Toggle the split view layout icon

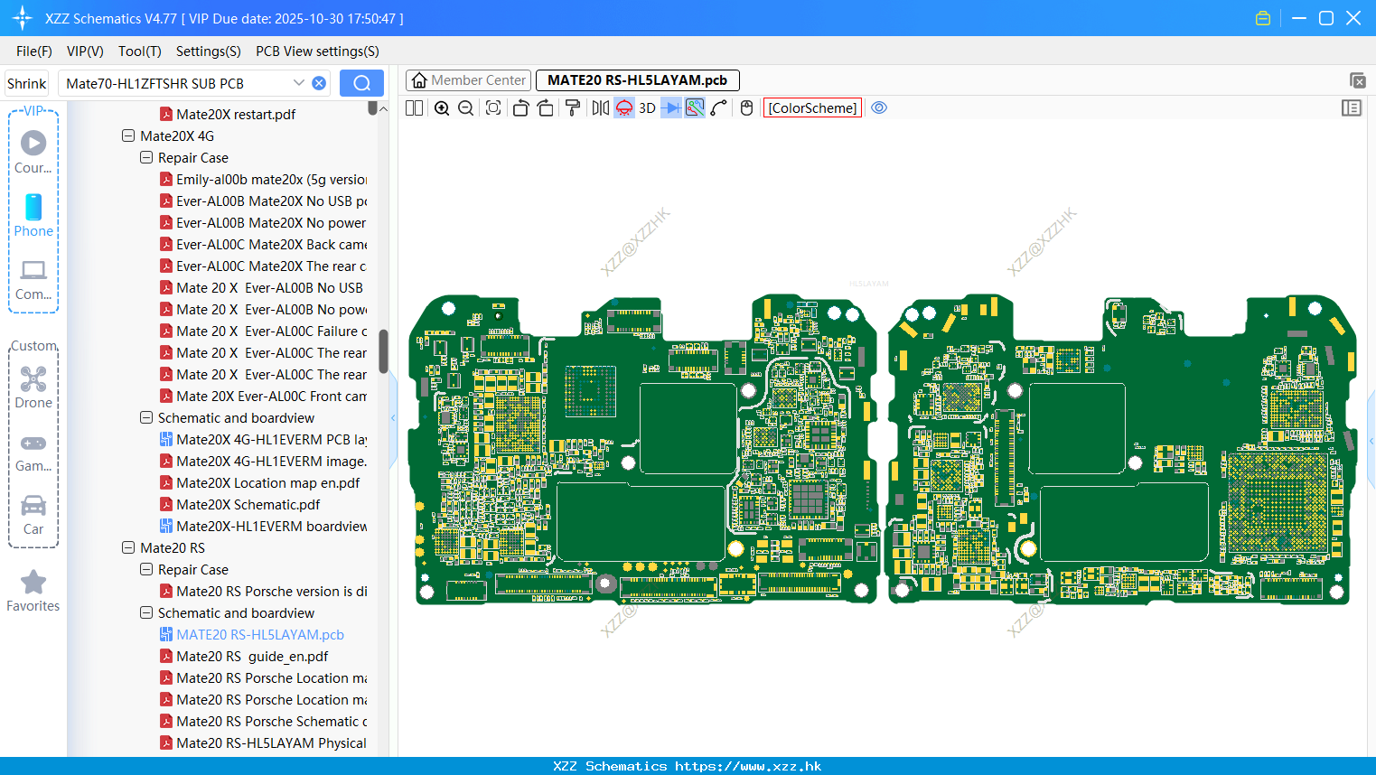[x=414, y=108]
